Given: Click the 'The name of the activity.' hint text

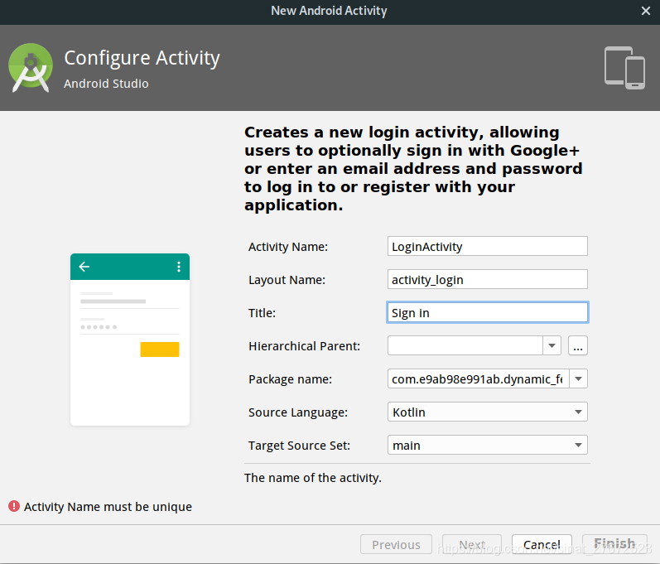Looking at the screenshot, I should (313, 478).
